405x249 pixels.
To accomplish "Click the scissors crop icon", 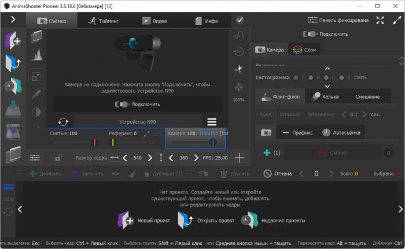I will coord(238,69).
